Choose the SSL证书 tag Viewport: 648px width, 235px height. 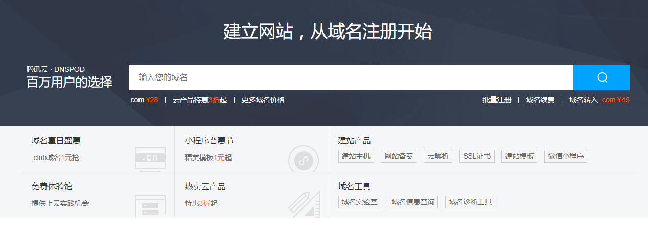(477, 156)
